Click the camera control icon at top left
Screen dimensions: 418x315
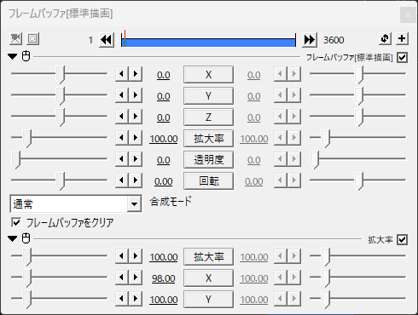[15, 38]
